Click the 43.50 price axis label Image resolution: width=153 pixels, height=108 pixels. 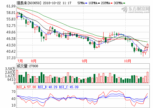tap(11, 45)
